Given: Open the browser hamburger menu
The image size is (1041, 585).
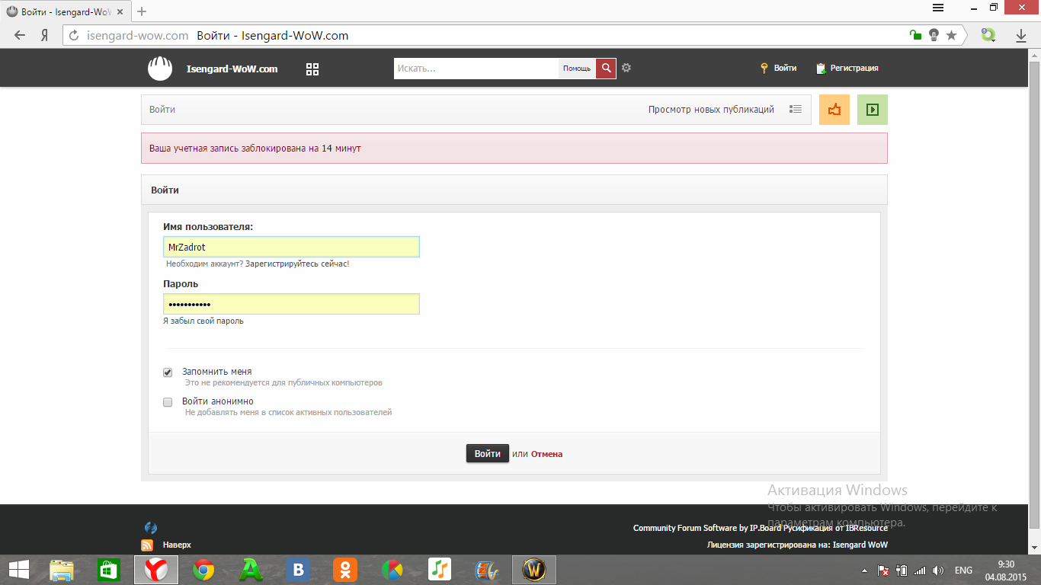Looking at the screenshot, I should coord(938,8).
